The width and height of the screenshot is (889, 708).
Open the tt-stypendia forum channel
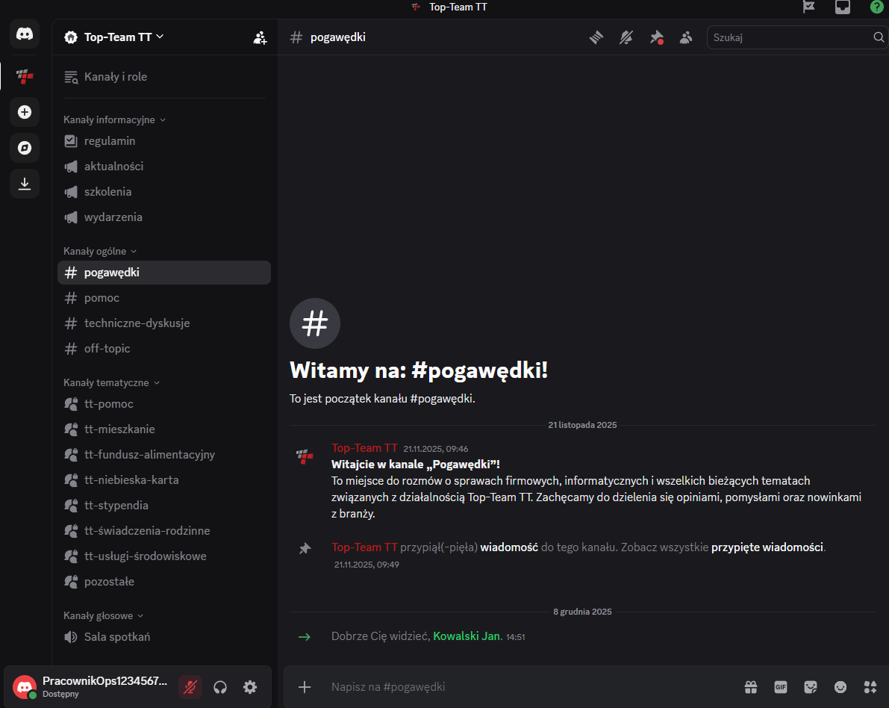point(164,506)
